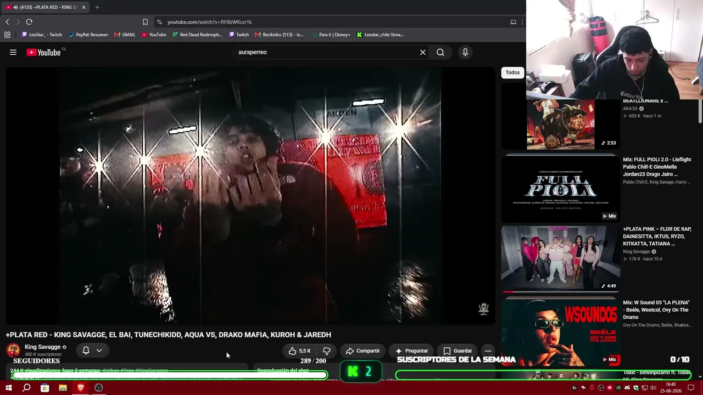Close the +PLATA RED browser tab
703x395 pixels.
coord(83,7)
